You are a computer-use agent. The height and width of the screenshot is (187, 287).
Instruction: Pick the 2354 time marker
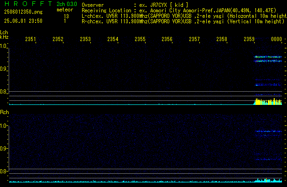coord(113,39)
